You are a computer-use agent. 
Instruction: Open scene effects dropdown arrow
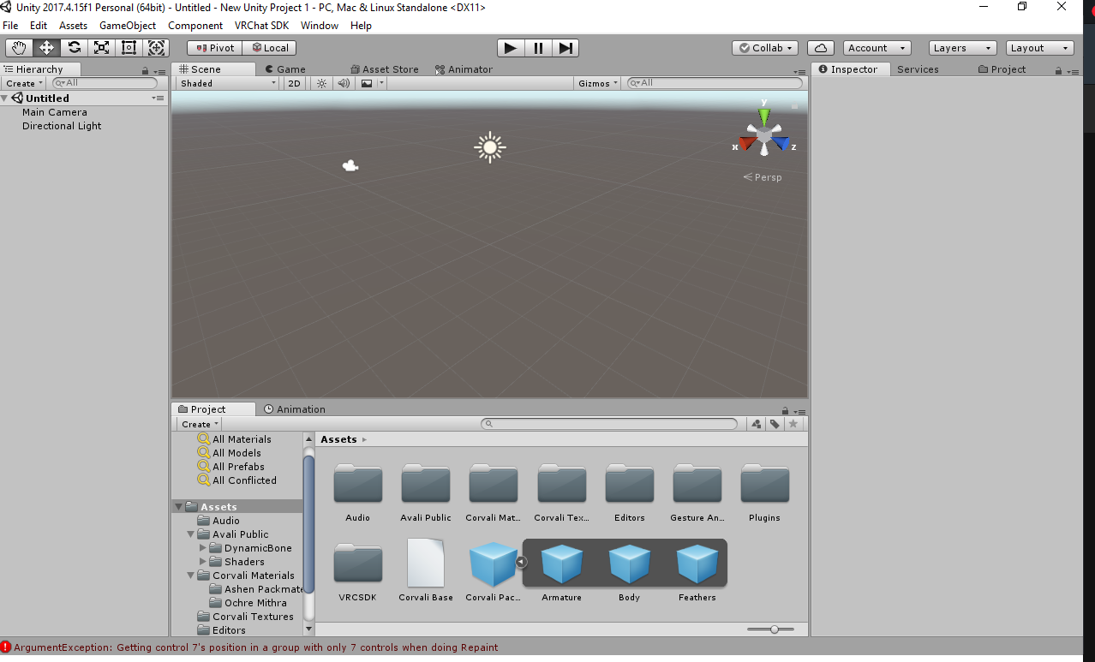click(382, 83)
